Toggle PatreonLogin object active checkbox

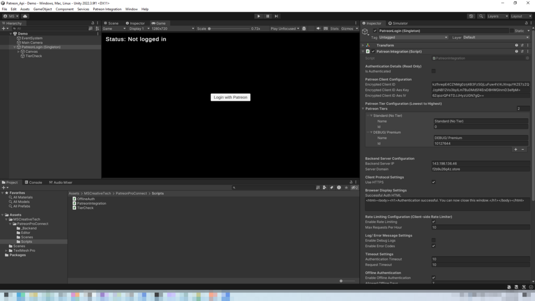click(375, 31)
